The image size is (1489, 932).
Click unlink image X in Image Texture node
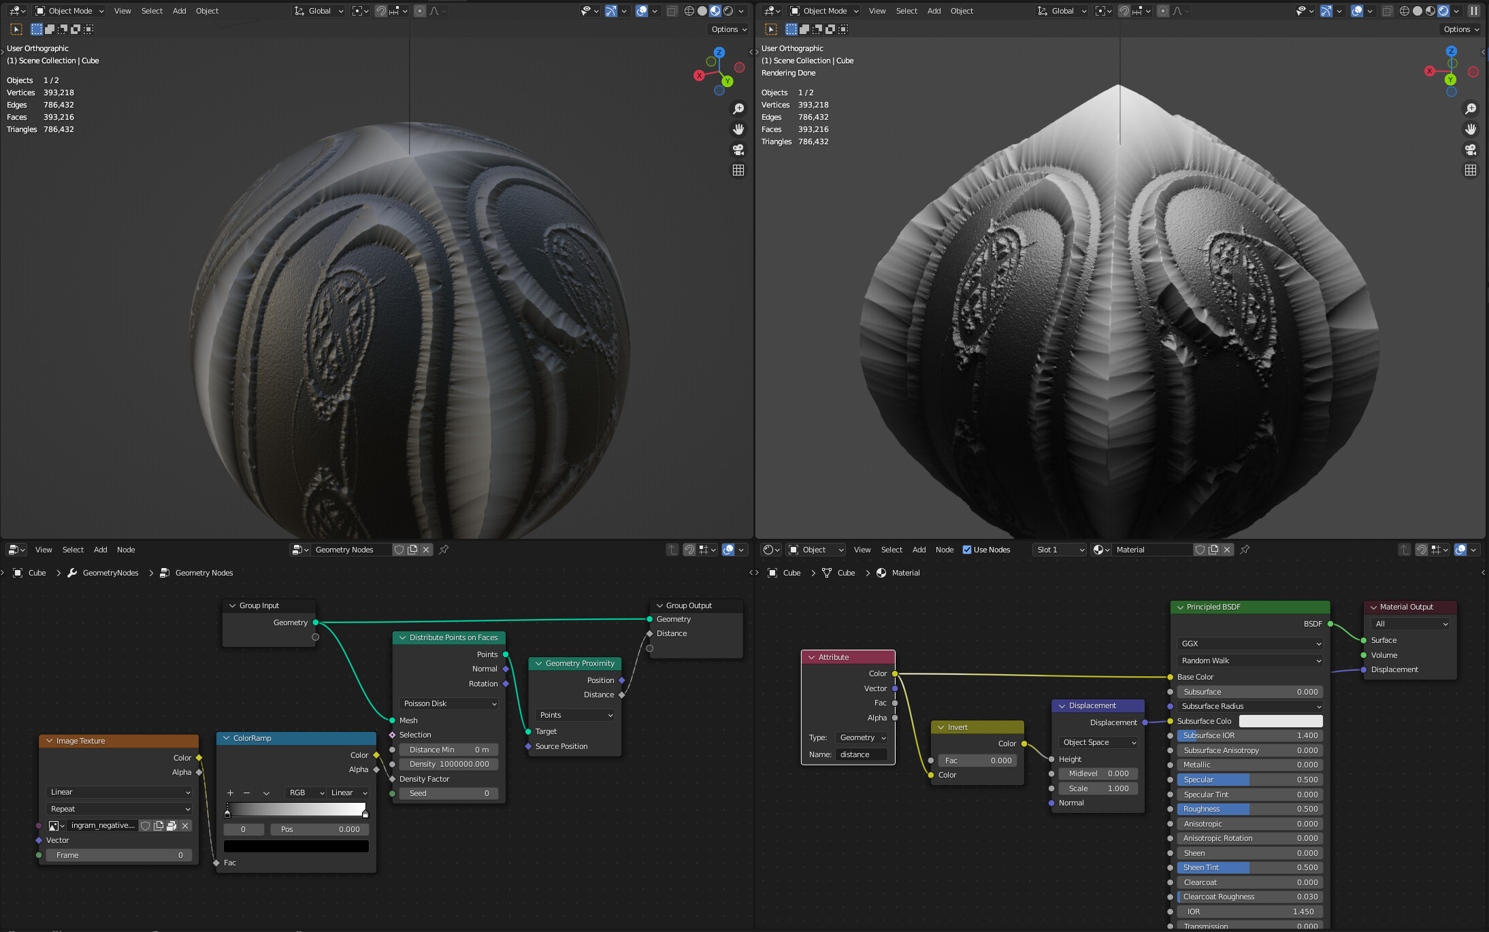click(185, 825)
